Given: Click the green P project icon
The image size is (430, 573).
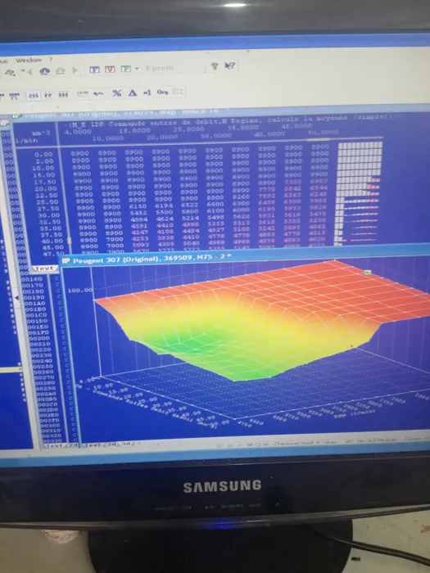Looking at the screenshot, I should coord(125,69).
